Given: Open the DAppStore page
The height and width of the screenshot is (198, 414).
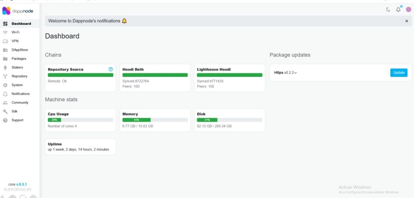Looking at the screenshot, I should [x=20, y=50].
